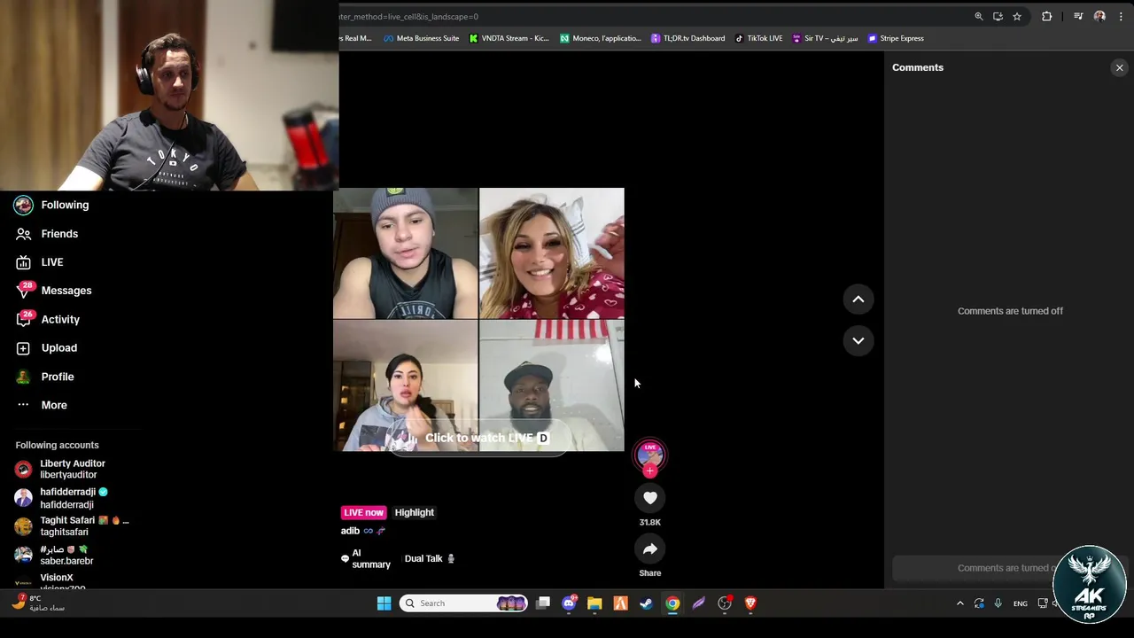
Task: Open the media control icon in Chrome
Action: pyautogui.click(x=1078, y=16)
